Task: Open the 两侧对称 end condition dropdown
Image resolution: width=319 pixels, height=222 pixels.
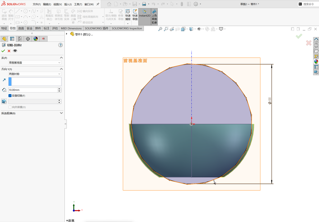Action: [x=35, y=74]
